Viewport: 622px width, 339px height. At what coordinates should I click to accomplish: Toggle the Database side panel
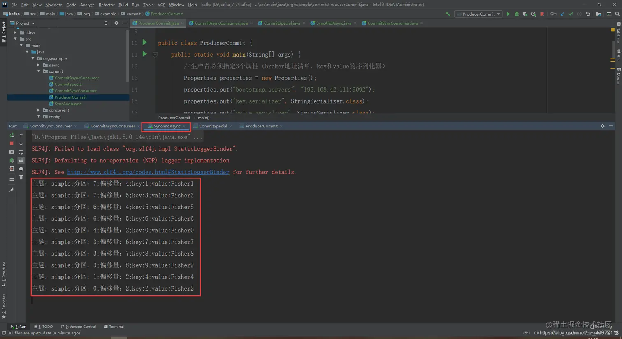(618, 33)
